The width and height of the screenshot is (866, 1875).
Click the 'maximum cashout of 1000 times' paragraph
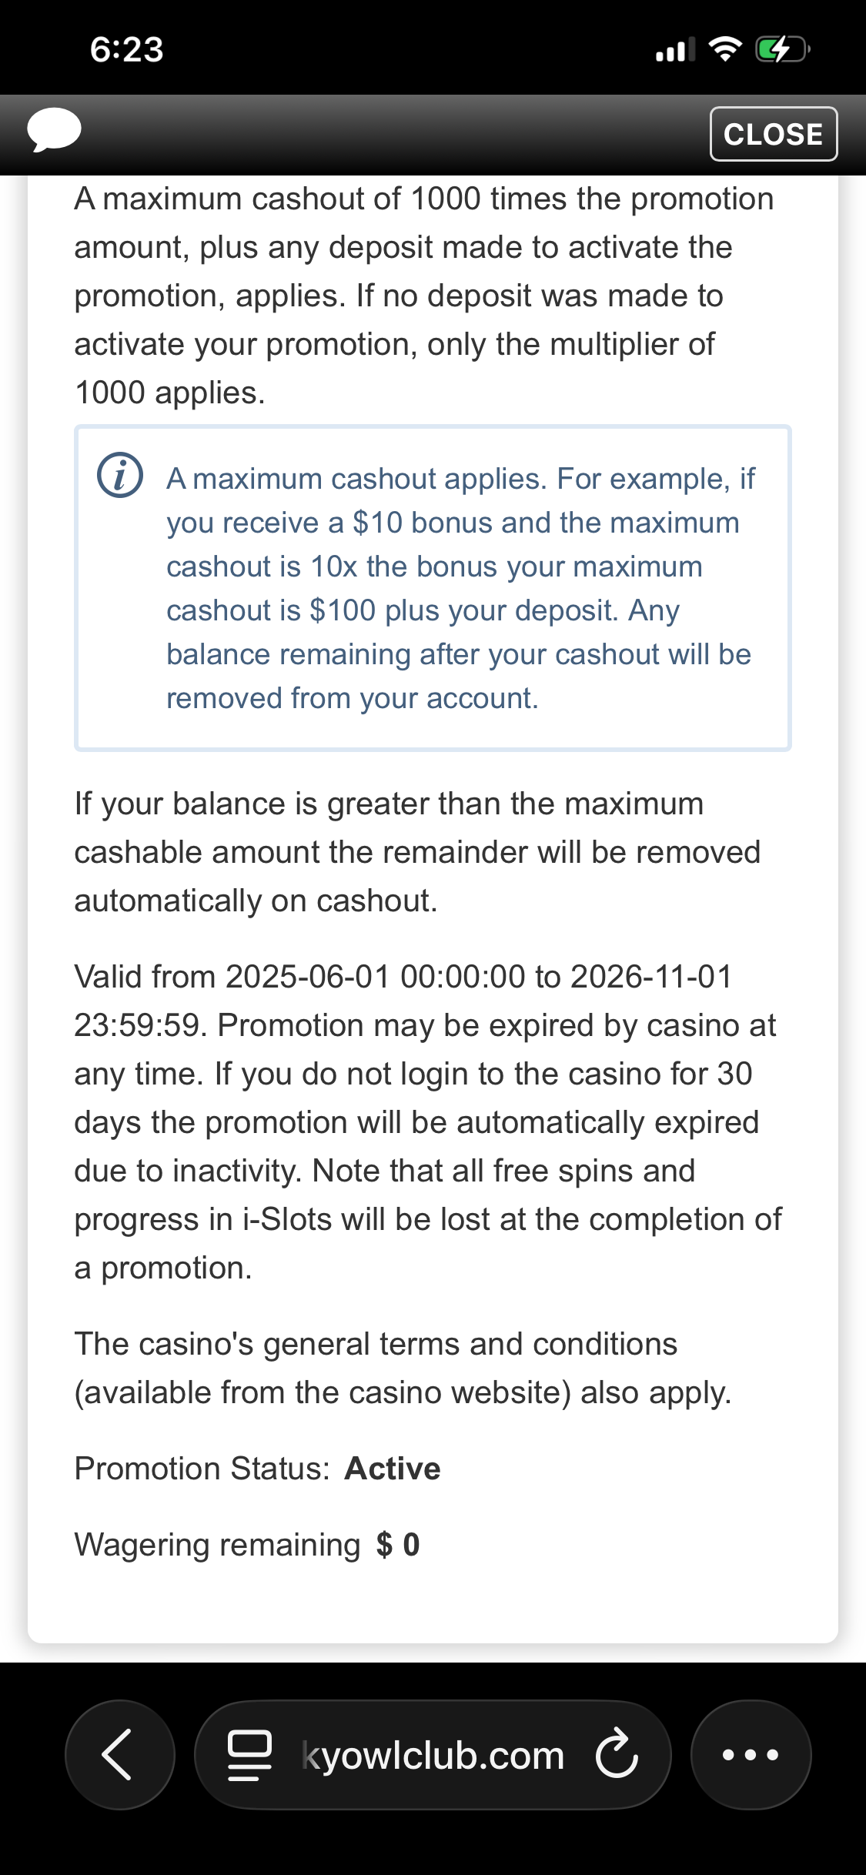[x=424, y=296]
